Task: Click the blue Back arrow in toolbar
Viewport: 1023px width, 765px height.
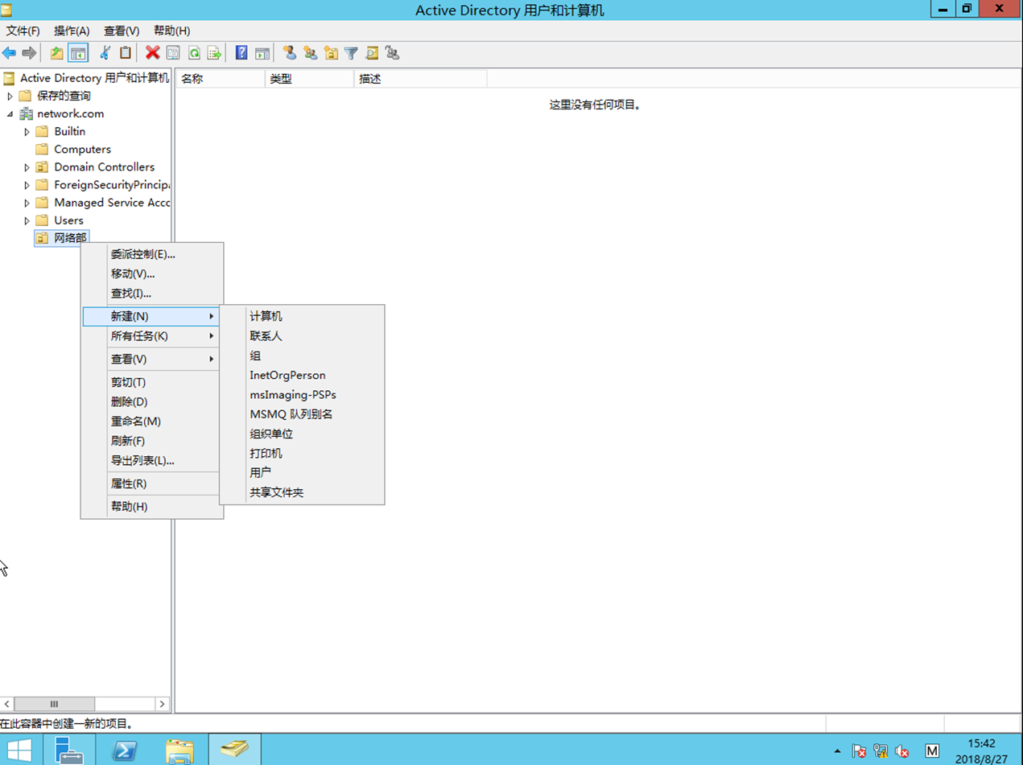Action: [x=9, y=53]
